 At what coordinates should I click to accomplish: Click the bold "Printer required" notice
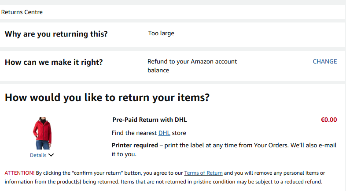135,146
